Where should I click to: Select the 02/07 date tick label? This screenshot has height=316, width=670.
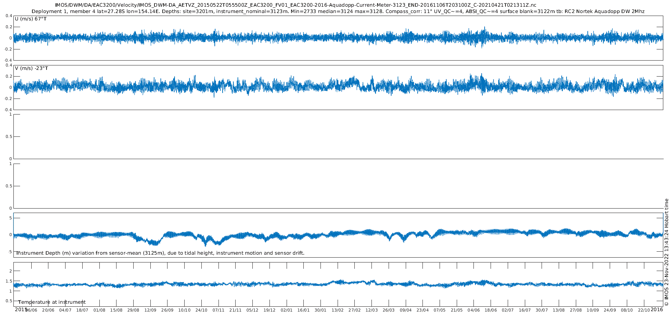[508, 310]
